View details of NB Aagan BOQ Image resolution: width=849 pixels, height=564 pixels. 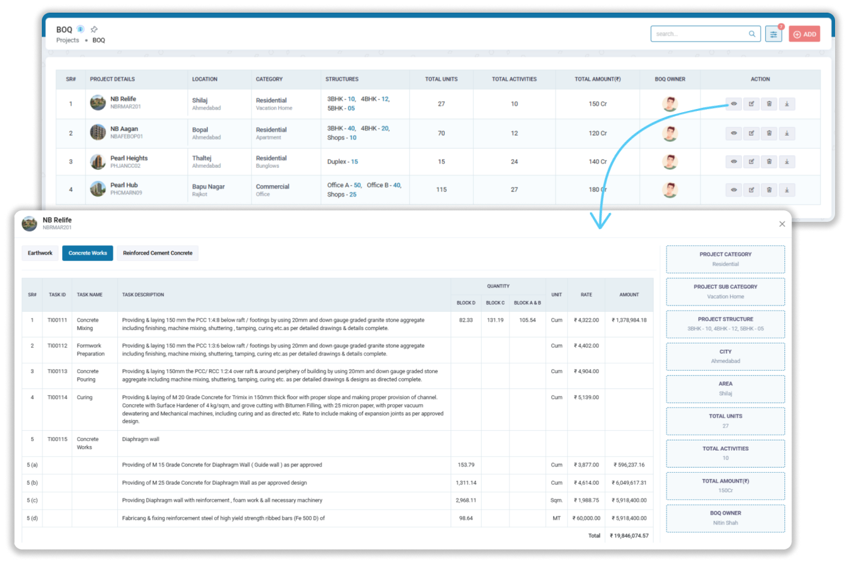[x=734, y=133]
